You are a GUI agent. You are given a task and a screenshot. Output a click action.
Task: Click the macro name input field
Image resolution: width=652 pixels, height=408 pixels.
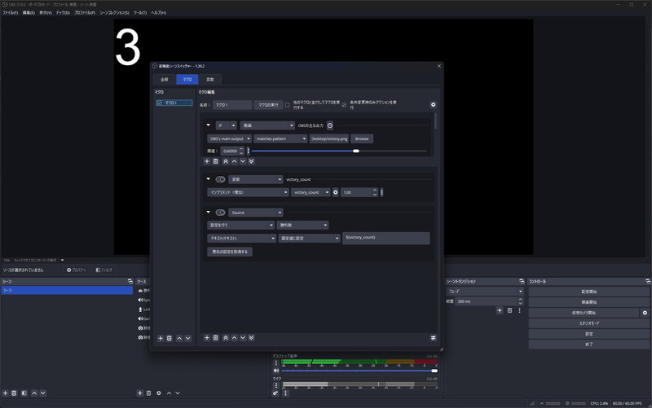click(232, 105)
